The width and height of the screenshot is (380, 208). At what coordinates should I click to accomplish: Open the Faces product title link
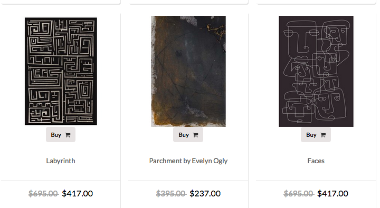pyautogui.click(x=316, y=161)
